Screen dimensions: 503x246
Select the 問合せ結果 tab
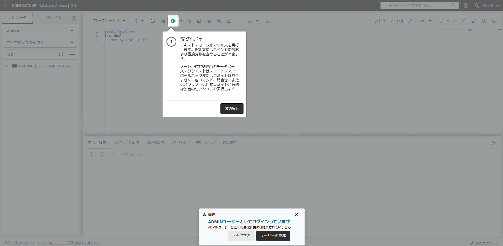pos(97,142)
